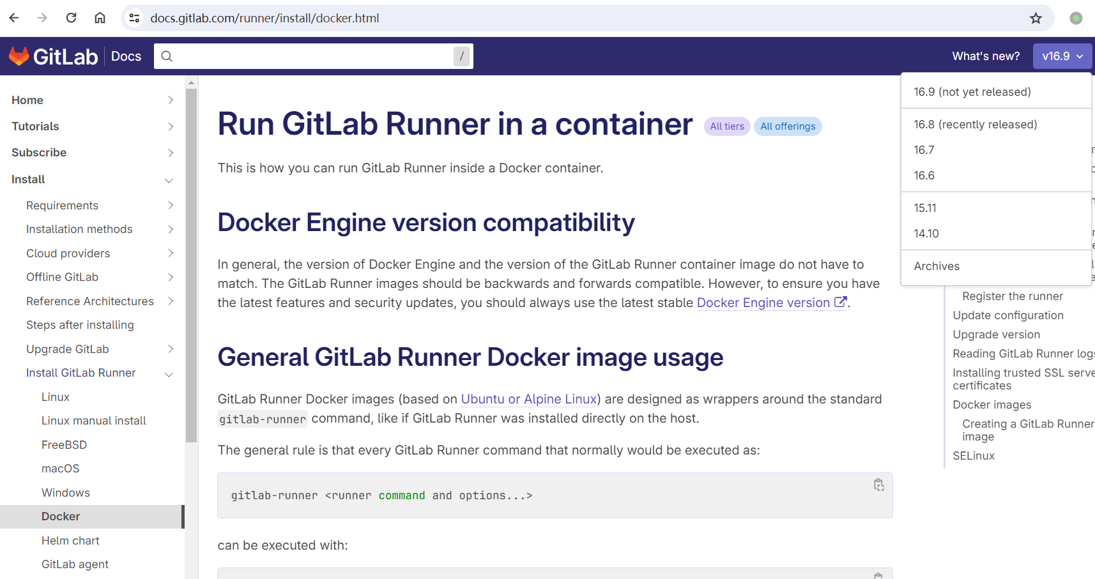Open browser home page

coord(100,17)
